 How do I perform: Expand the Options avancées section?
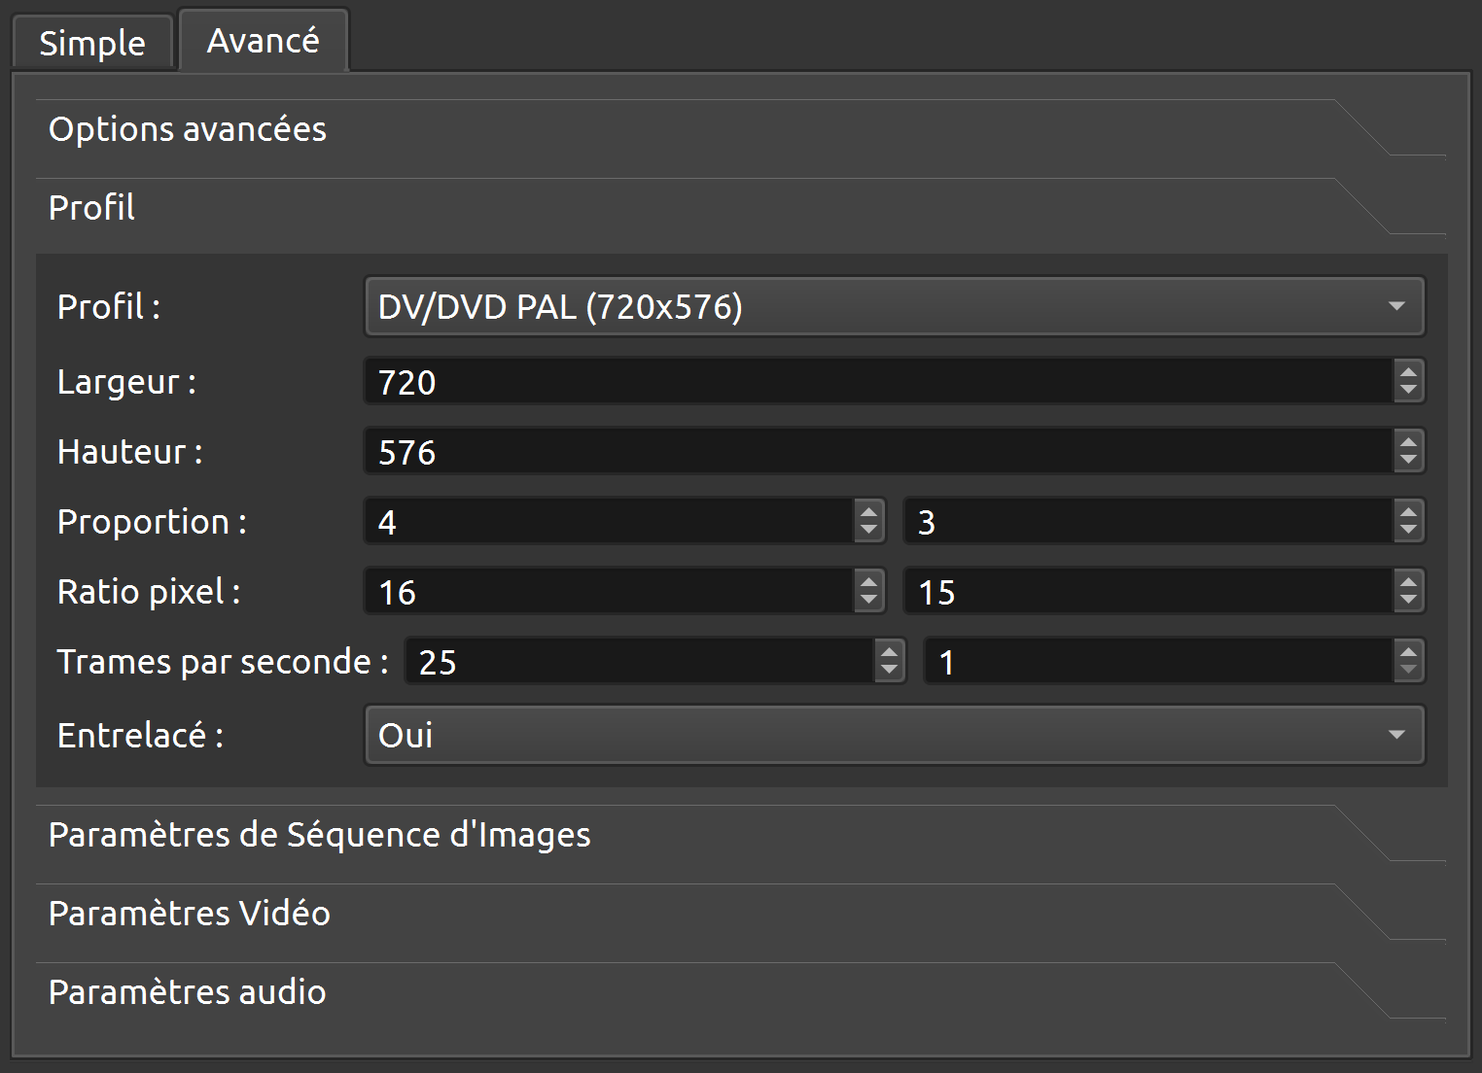pos(188,129)
